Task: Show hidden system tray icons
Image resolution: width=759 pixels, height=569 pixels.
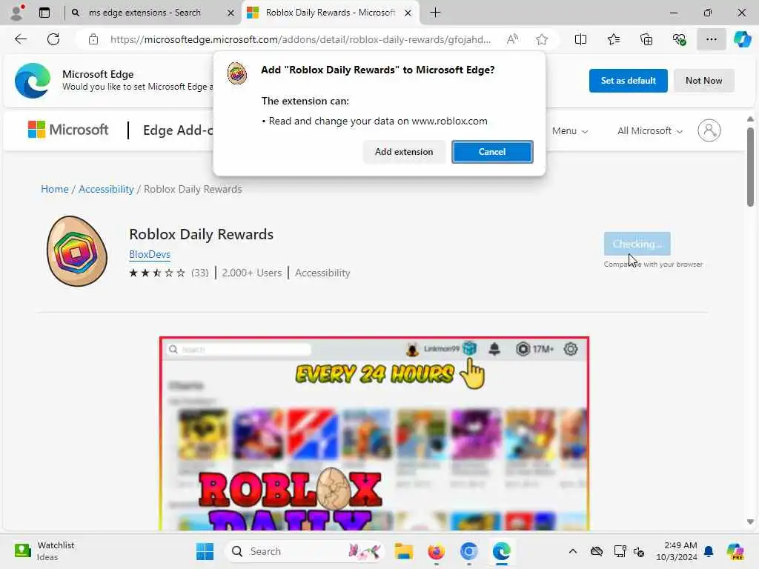Action: click(x=573, y=551)
